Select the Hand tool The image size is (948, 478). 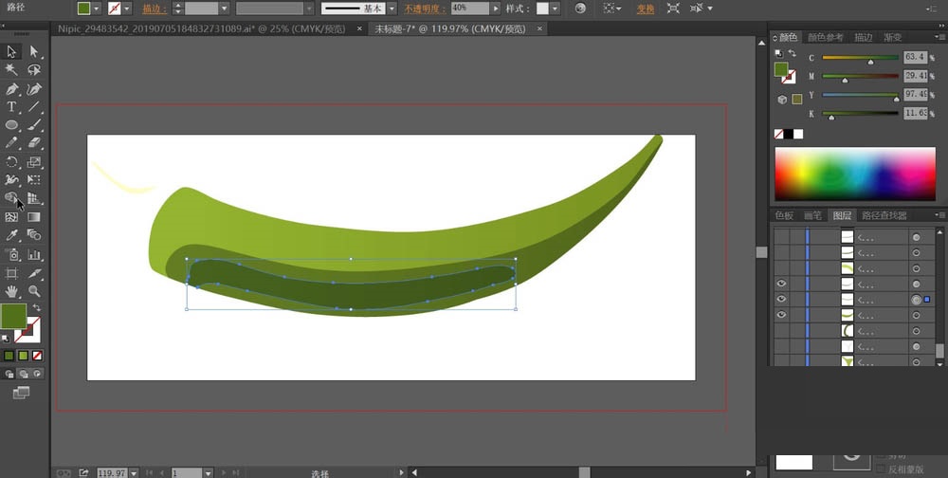click(x=11, y=291)
